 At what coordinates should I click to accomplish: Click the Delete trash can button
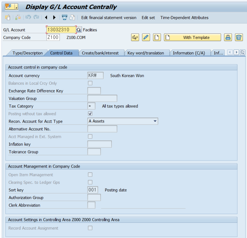pyautogui.click(x=239, y=37)
